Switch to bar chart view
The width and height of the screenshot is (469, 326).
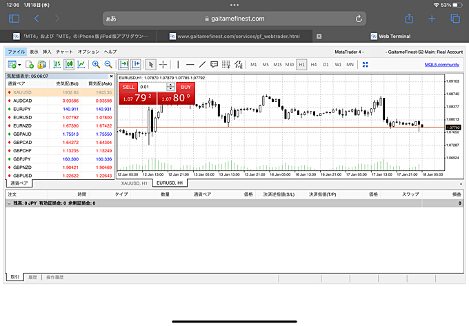coord(57,65)
